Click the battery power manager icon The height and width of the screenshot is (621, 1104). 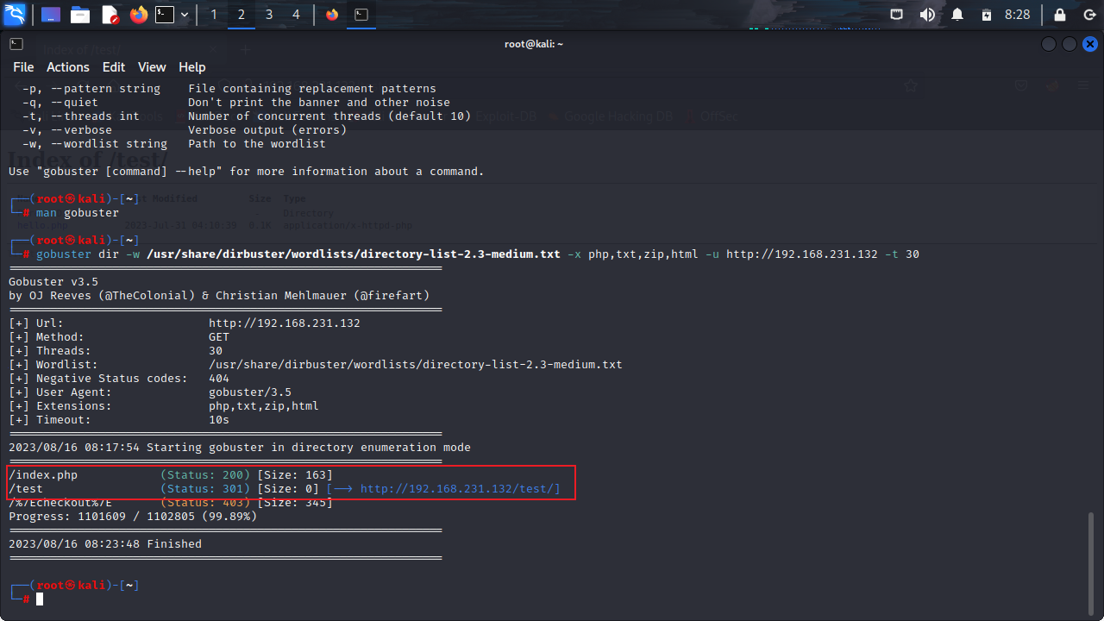(x=987, y=15)
